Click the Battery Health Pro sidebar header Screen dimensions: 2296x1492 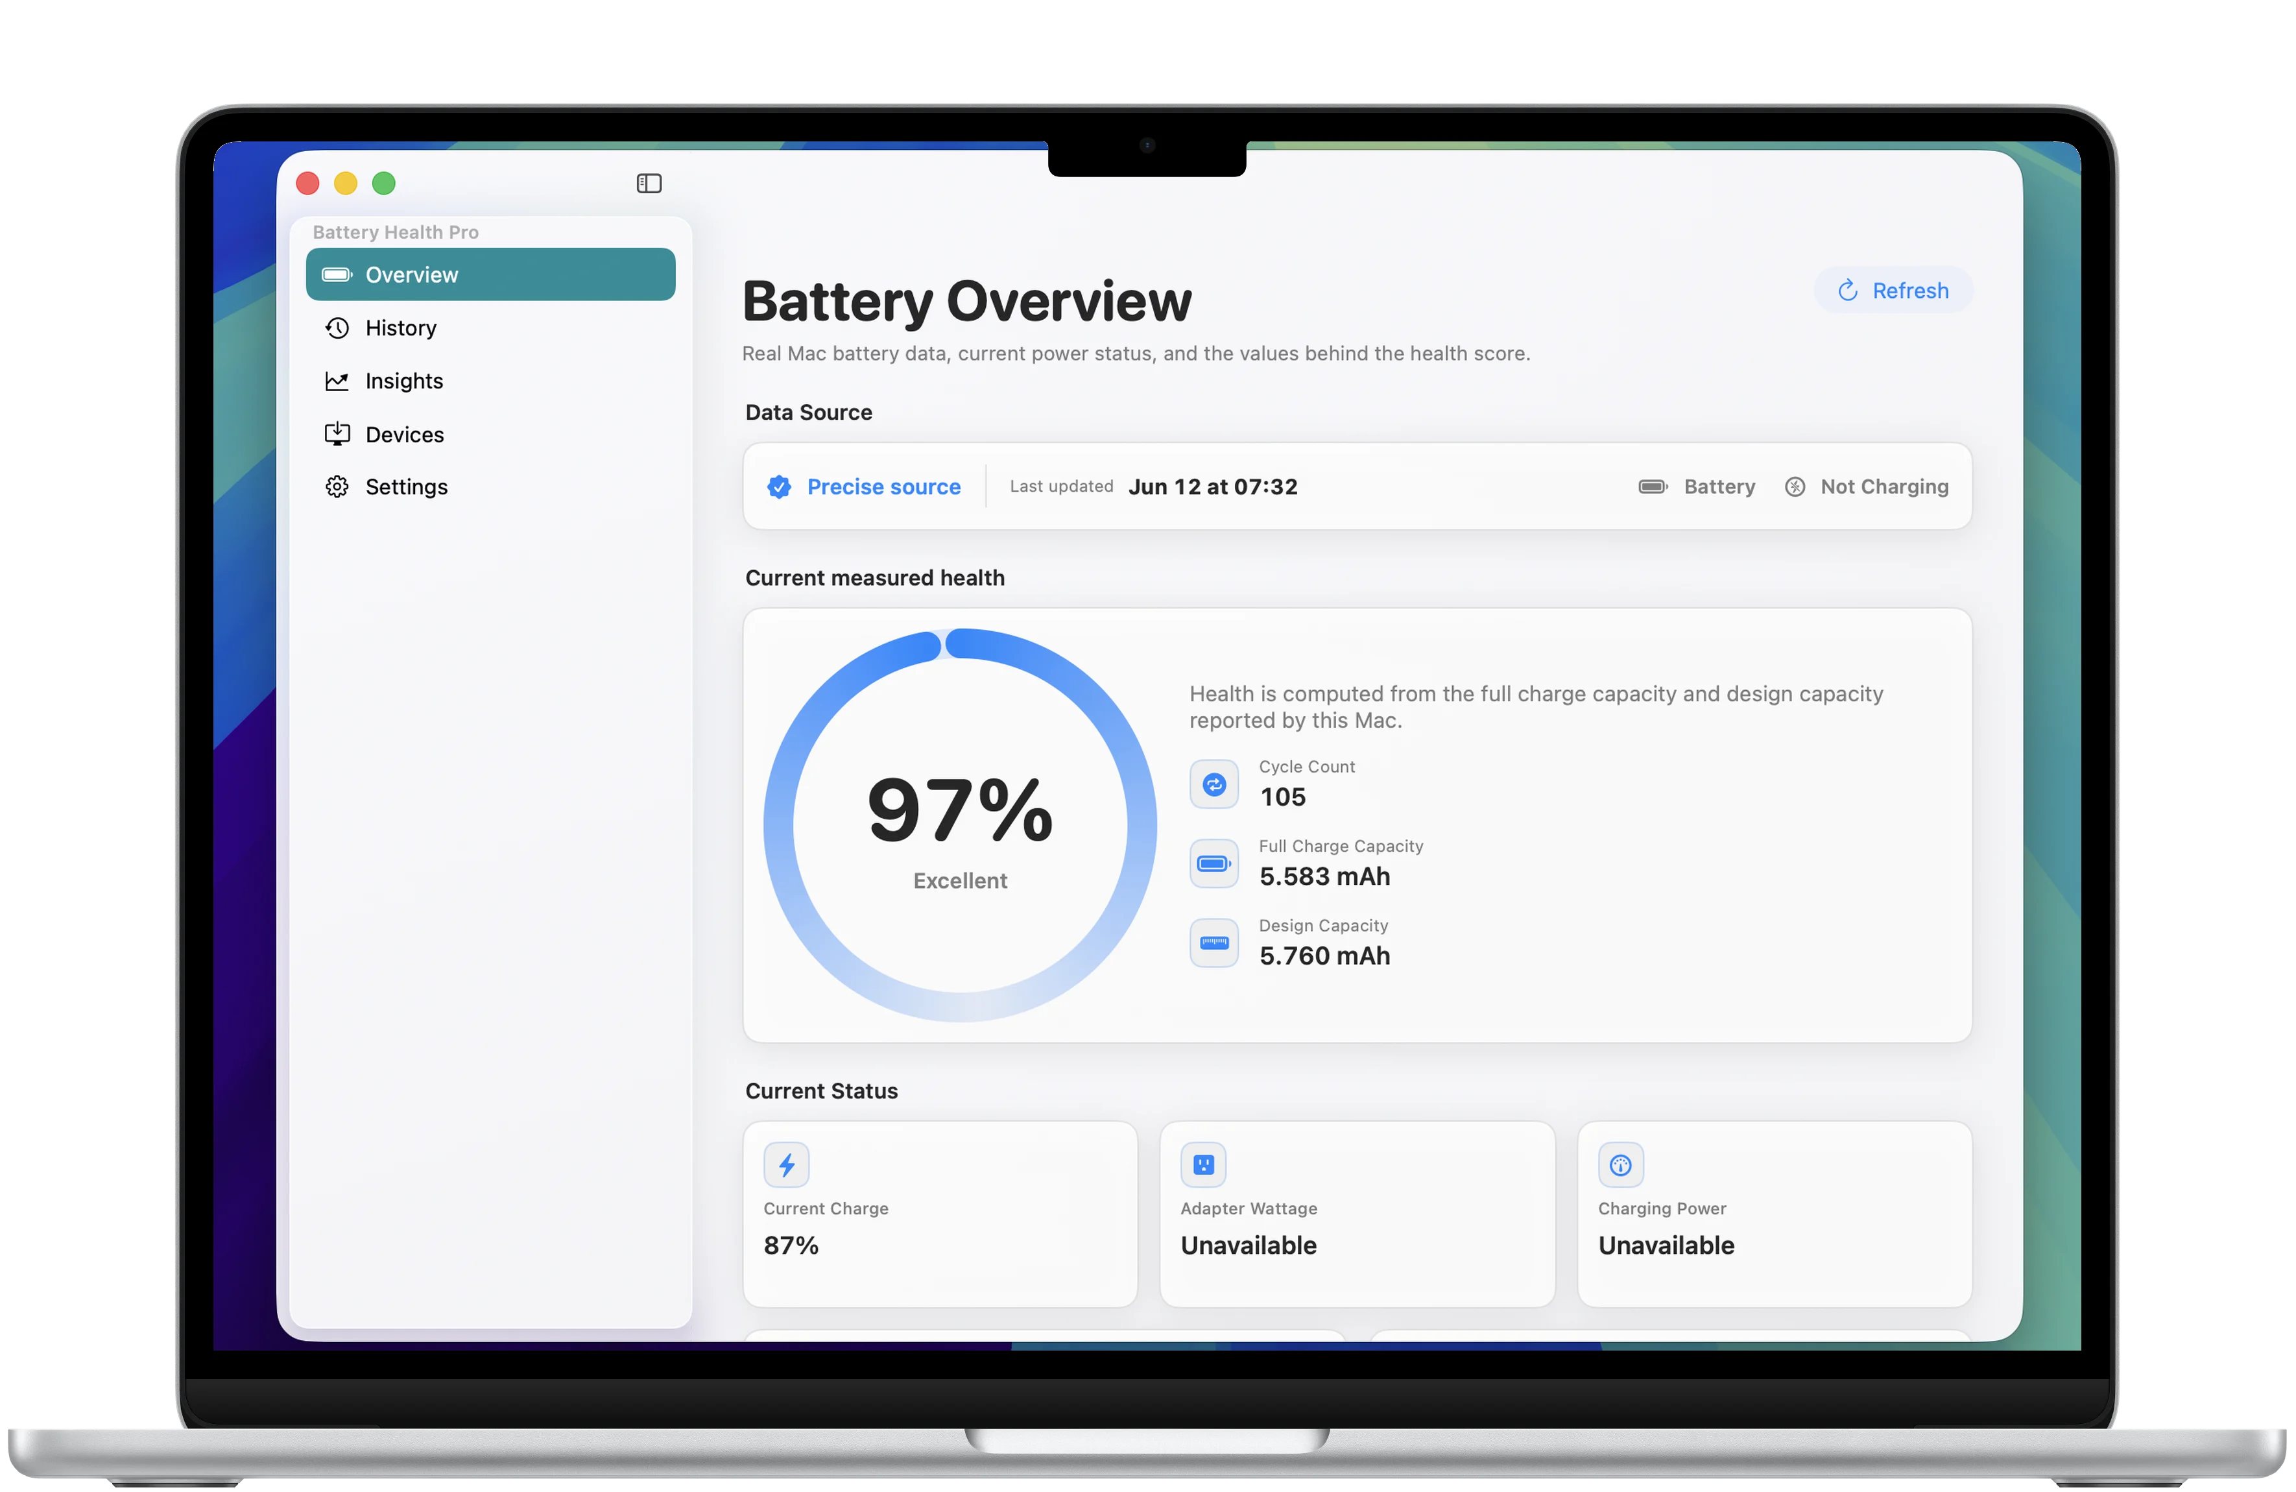396,232
